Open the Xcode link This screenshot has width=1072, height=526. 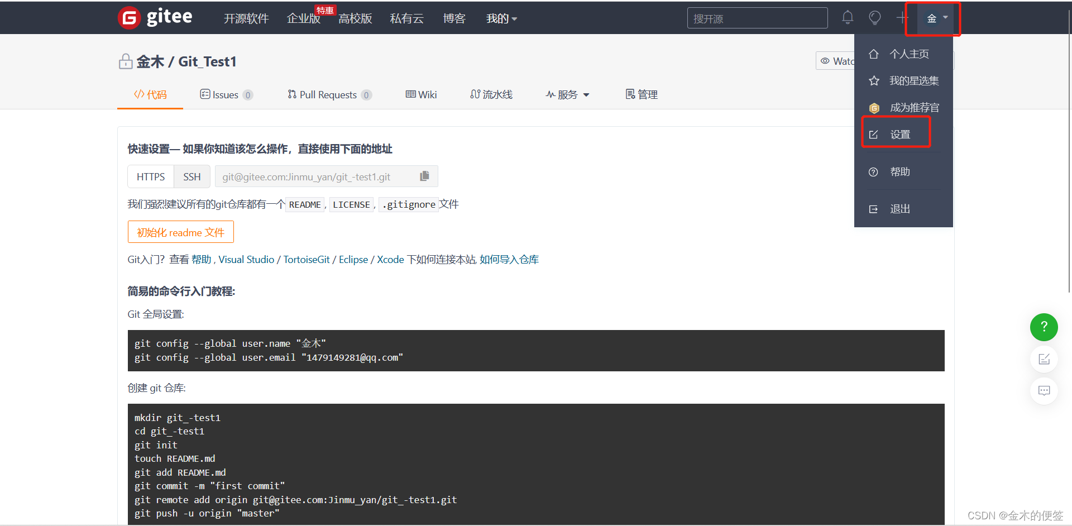point(390,260)
